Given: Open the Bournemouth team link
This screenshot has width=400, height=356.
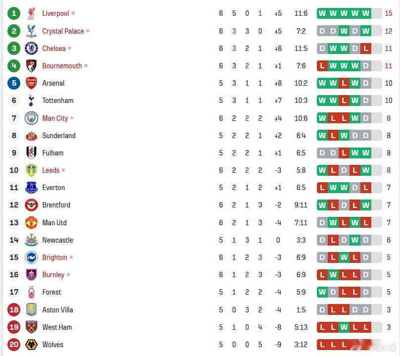Looking at the screenshot, I should coord(62,66).
